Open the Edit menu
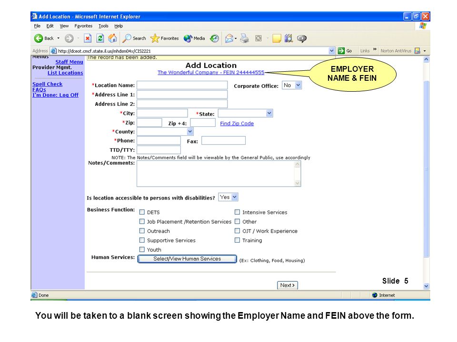This screenshot has width=457, height=342. pos(50,26)
